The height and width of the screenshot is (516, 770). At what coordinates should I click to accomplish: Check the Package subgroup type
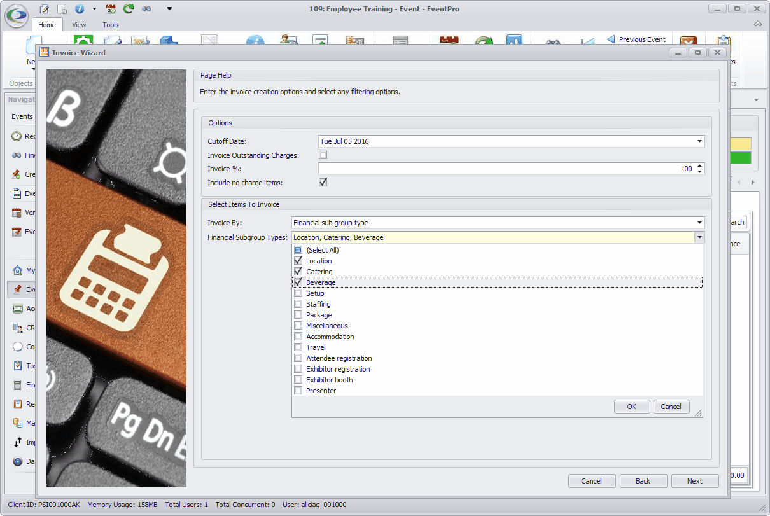pos(298,315)
